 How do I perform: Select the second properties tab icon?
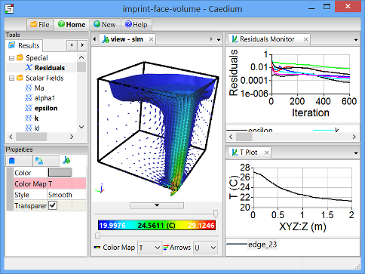[39, 161]
